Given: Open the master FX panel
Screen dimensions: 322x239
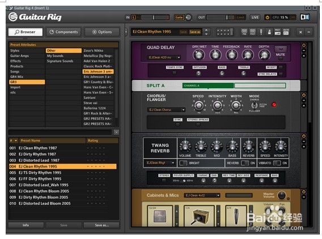Looking at the screenshot, I should (x=286, y=32).
